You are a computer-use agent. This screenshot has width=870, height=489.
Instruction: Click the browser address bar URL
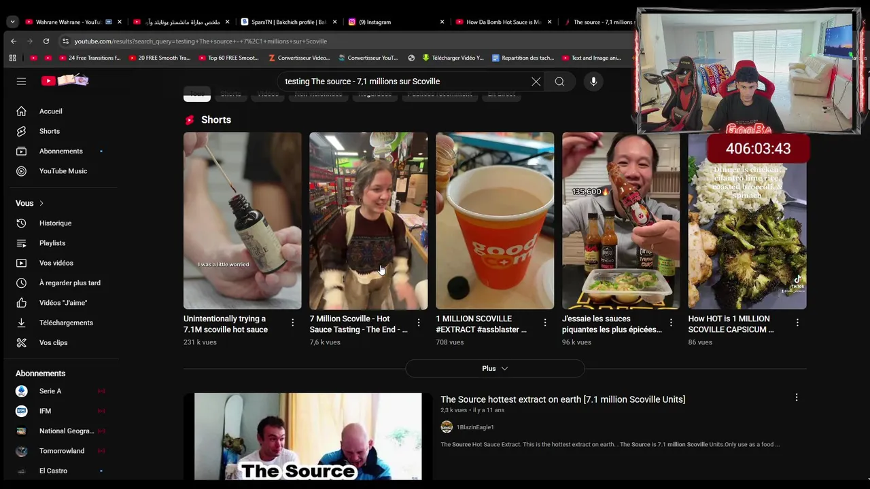201,41
